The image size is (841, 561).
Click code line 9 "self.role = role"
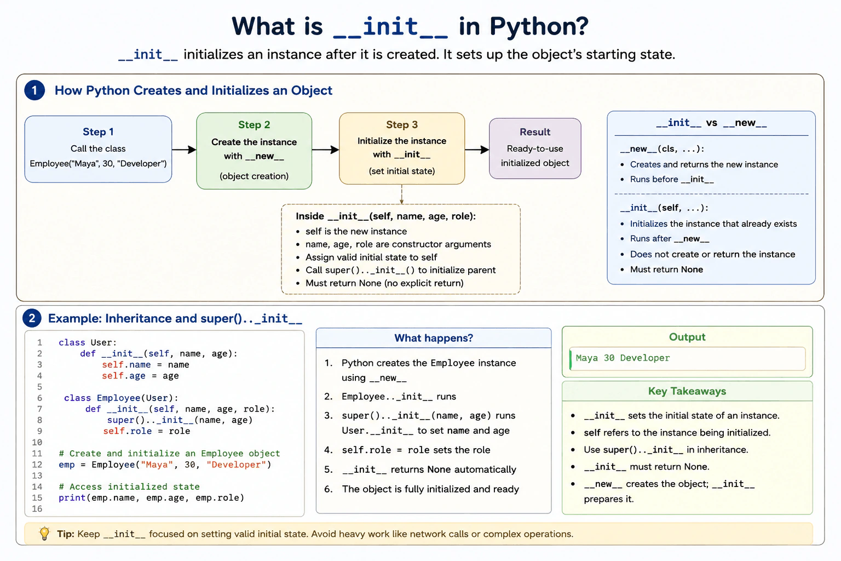147,431
